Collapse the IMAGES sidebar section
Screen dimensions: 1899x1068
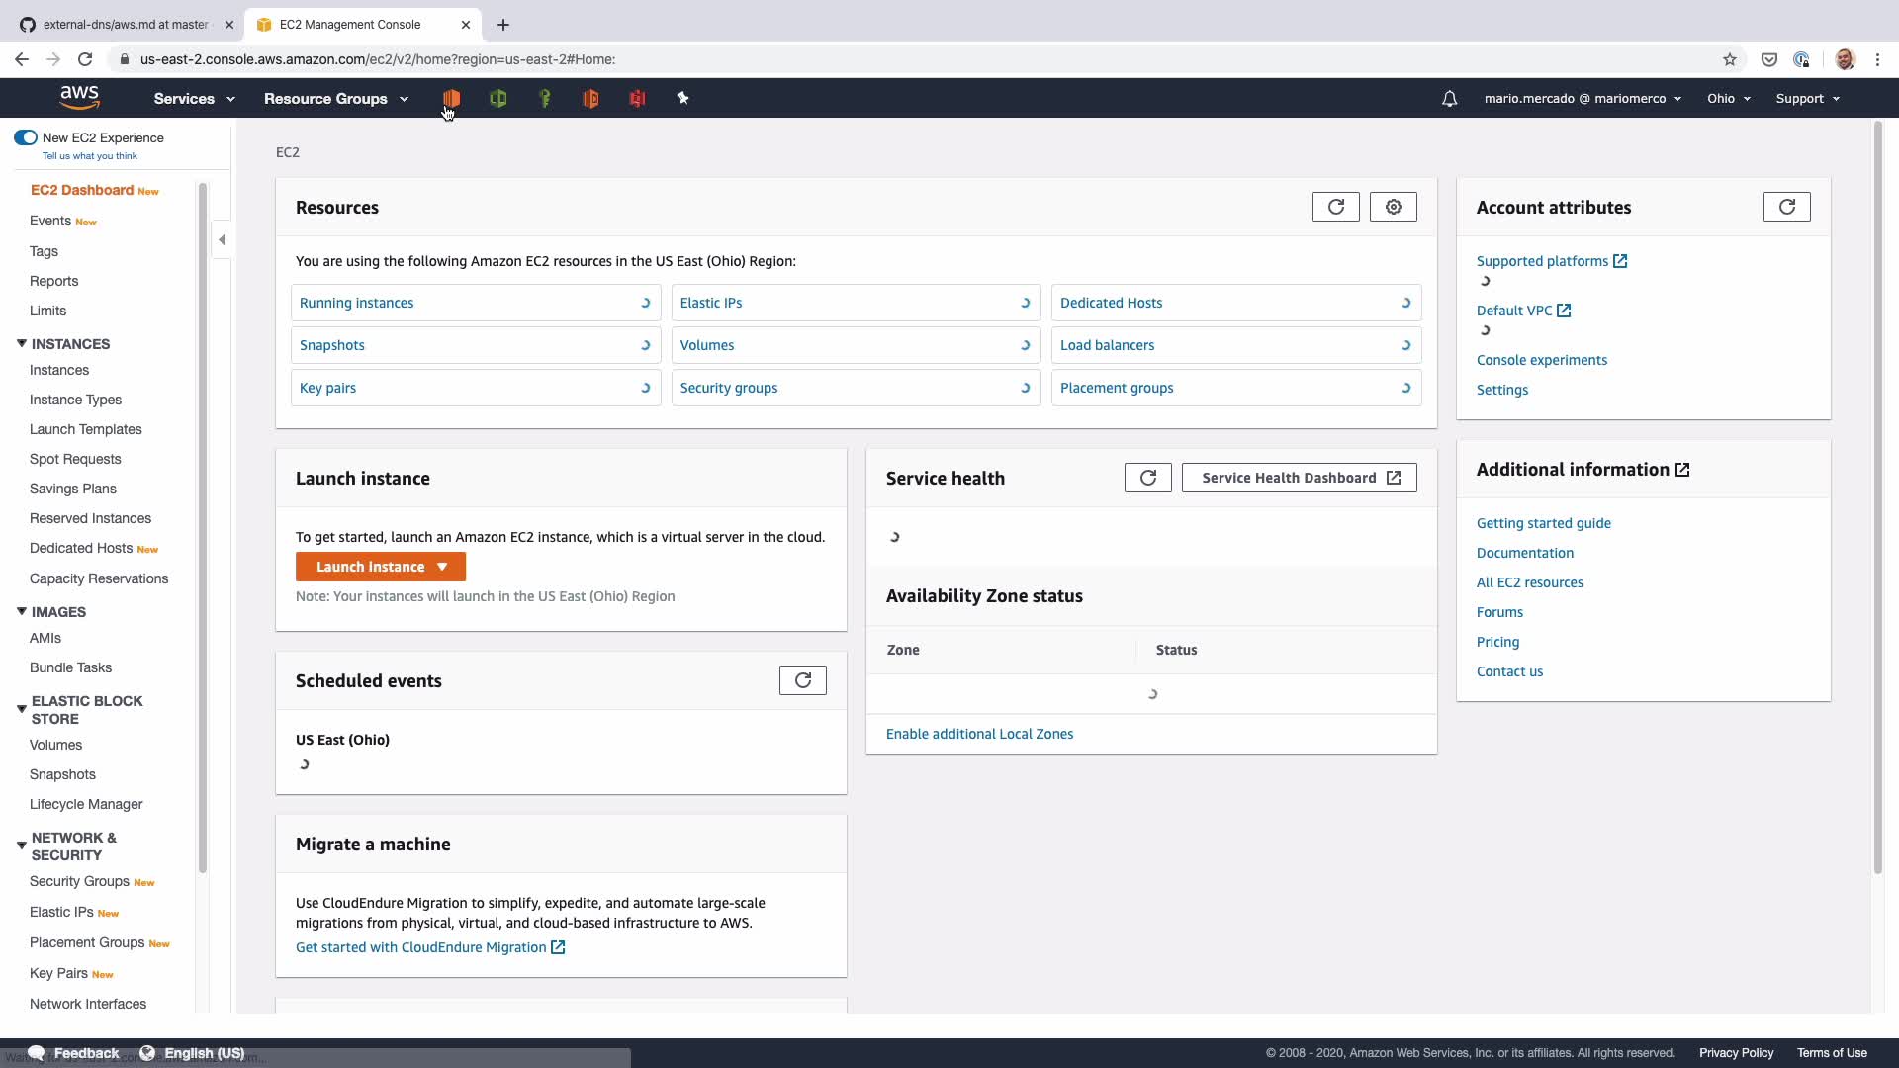[21, 612]
